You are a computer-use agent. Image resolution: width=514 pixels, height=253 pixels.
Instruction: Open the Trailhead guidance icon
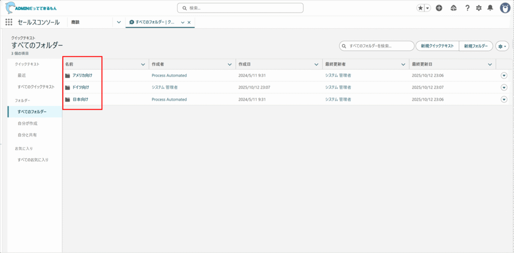pyautogui.click(x=454, y=8)
